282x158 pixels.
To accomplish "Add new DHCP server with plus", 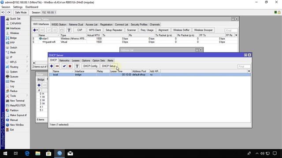I will (x=52, y=66).
